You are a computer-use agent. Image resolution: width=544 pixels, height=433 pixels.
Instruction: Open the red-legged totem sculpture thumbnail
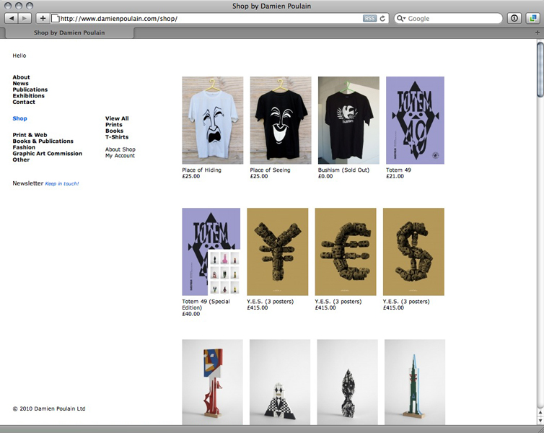tap(212, 382)
